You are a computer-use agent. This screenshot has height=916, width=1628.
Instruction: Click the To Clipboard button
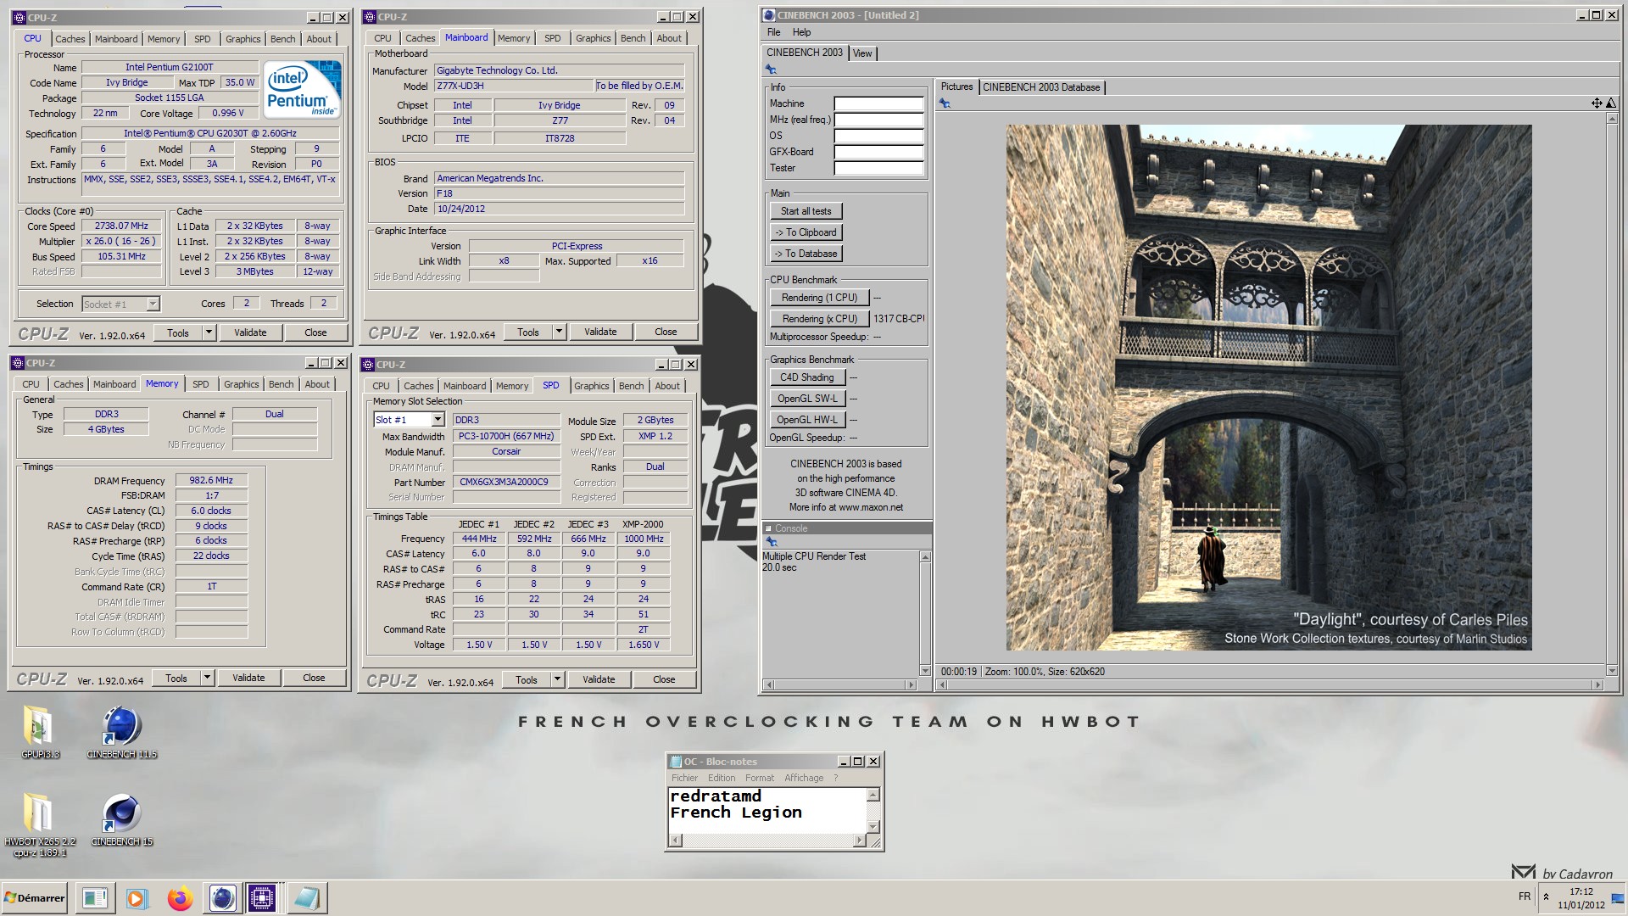click(x=806, y=232)
